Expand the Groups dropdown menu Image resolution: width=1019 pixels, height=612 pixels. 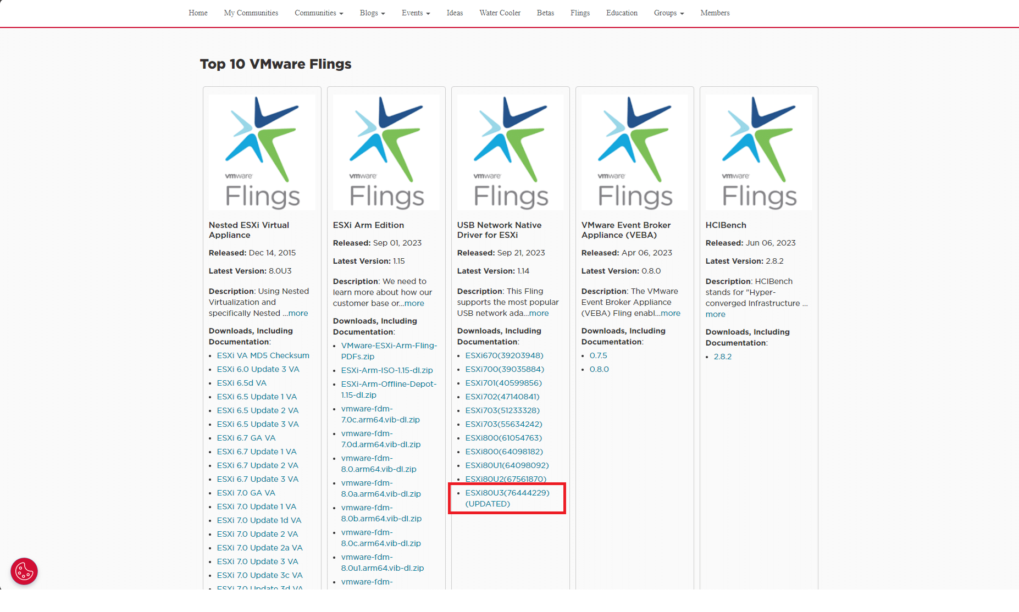[669, 13]
